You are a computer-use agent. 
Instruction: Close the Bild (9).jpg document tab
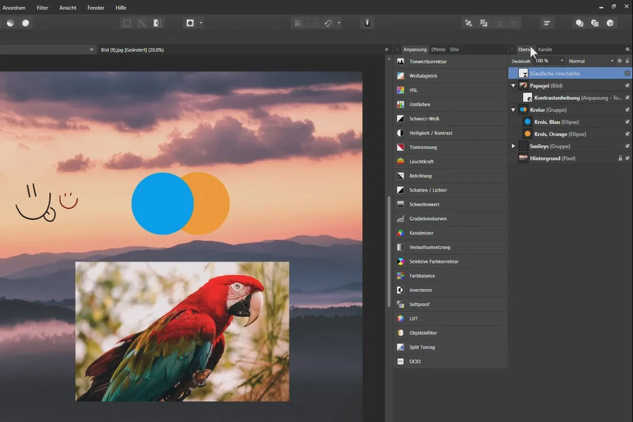point(386,50)
